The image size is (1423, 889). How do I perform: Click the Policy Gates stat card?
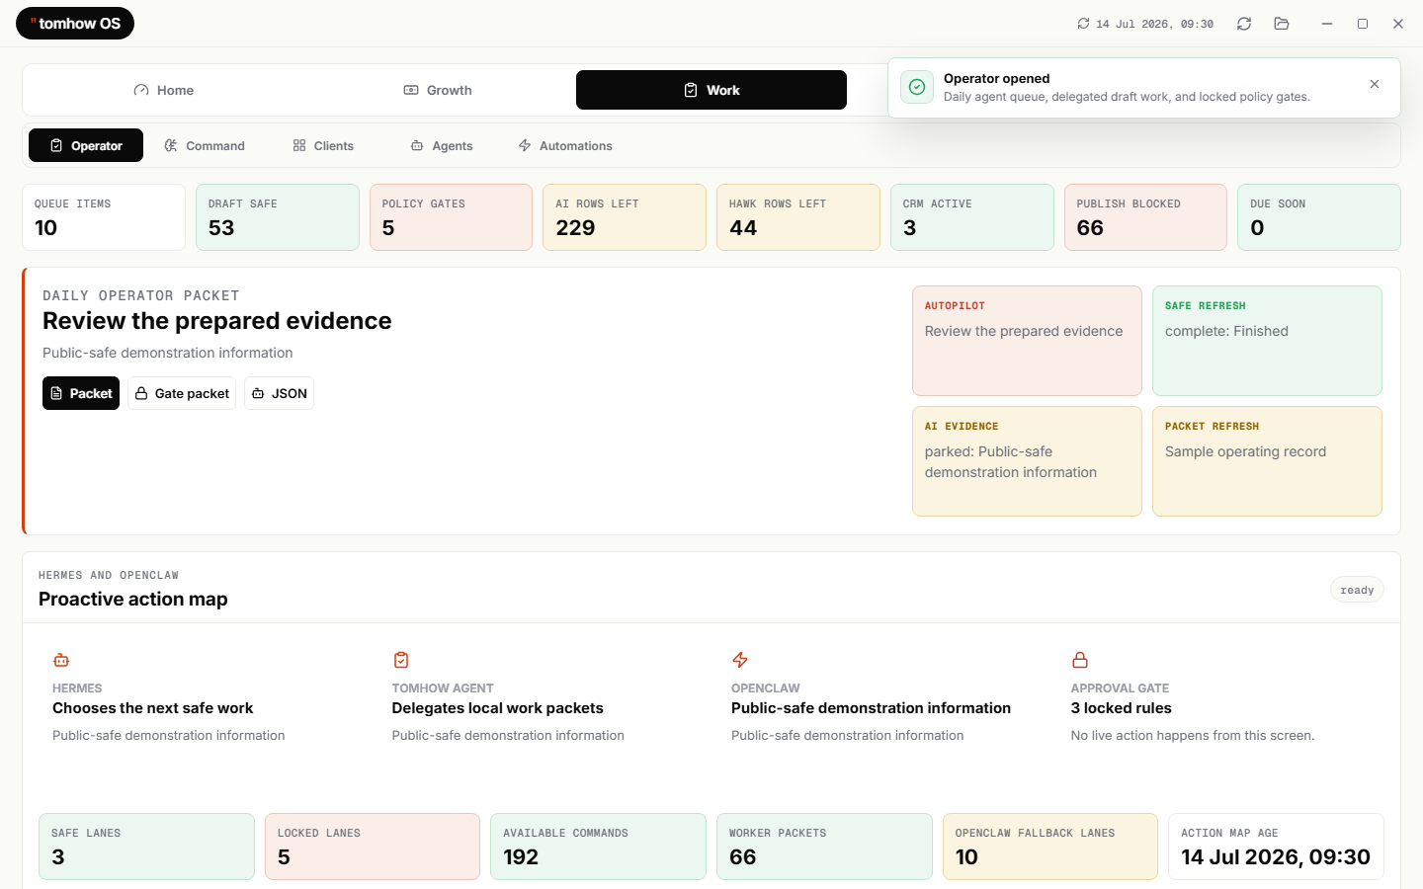[x=451, y=217]
